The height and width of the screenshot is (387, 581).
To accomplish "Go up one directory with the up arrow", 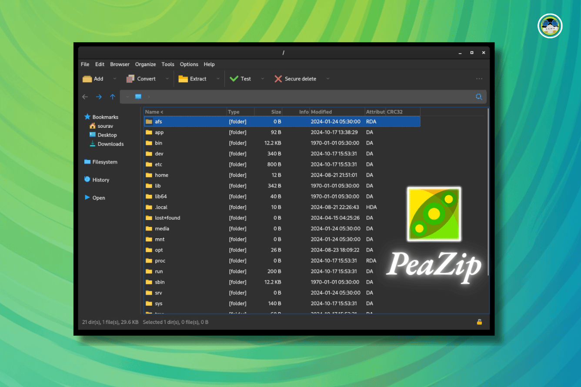I will (x=113, y=97).
